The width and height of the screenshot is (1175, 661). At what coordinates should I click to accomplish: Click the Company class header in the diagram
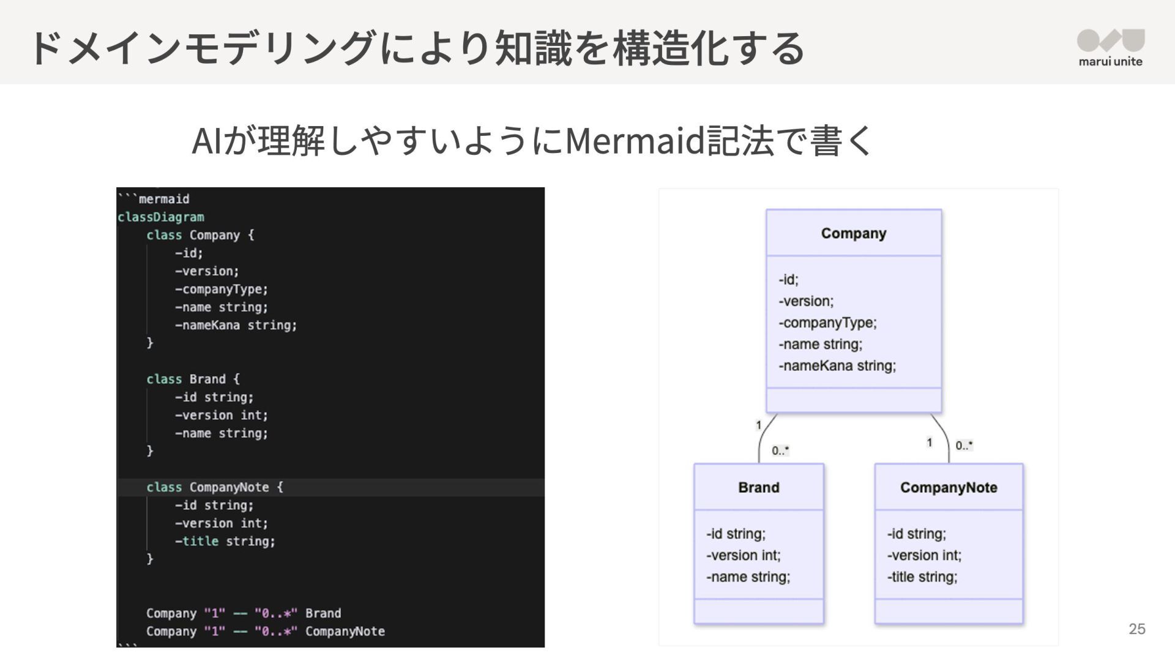pyautogui.click(x=854, y=233)
